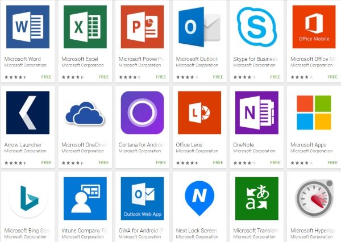Open the Cortana circle icon
Viewport: 341px width, 242px height.
point(142,112)
